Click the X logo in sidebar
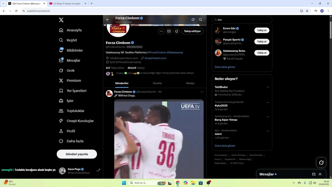The image size is (332, 187). pyautogui.click(x=61, y=20)
